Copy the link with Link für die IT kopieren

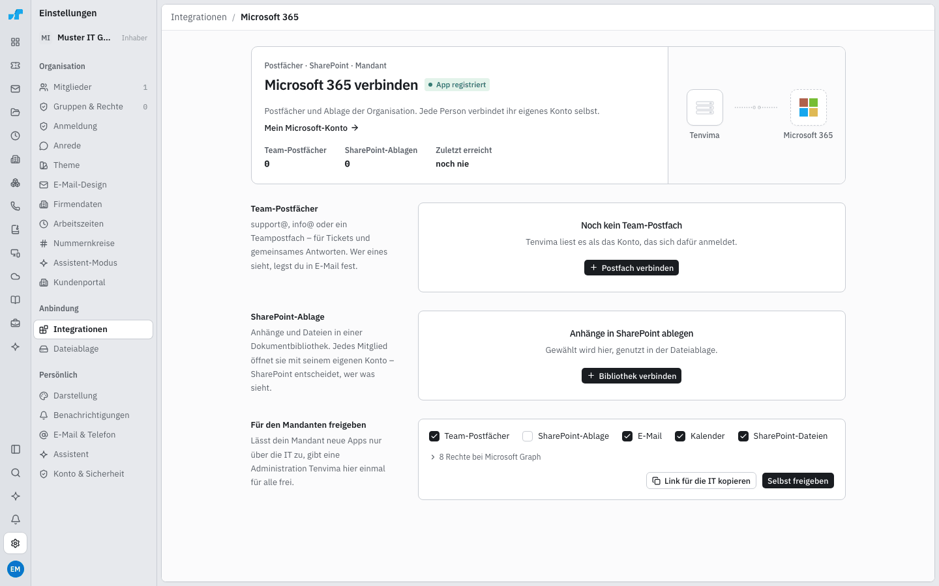tap(701, 481)
